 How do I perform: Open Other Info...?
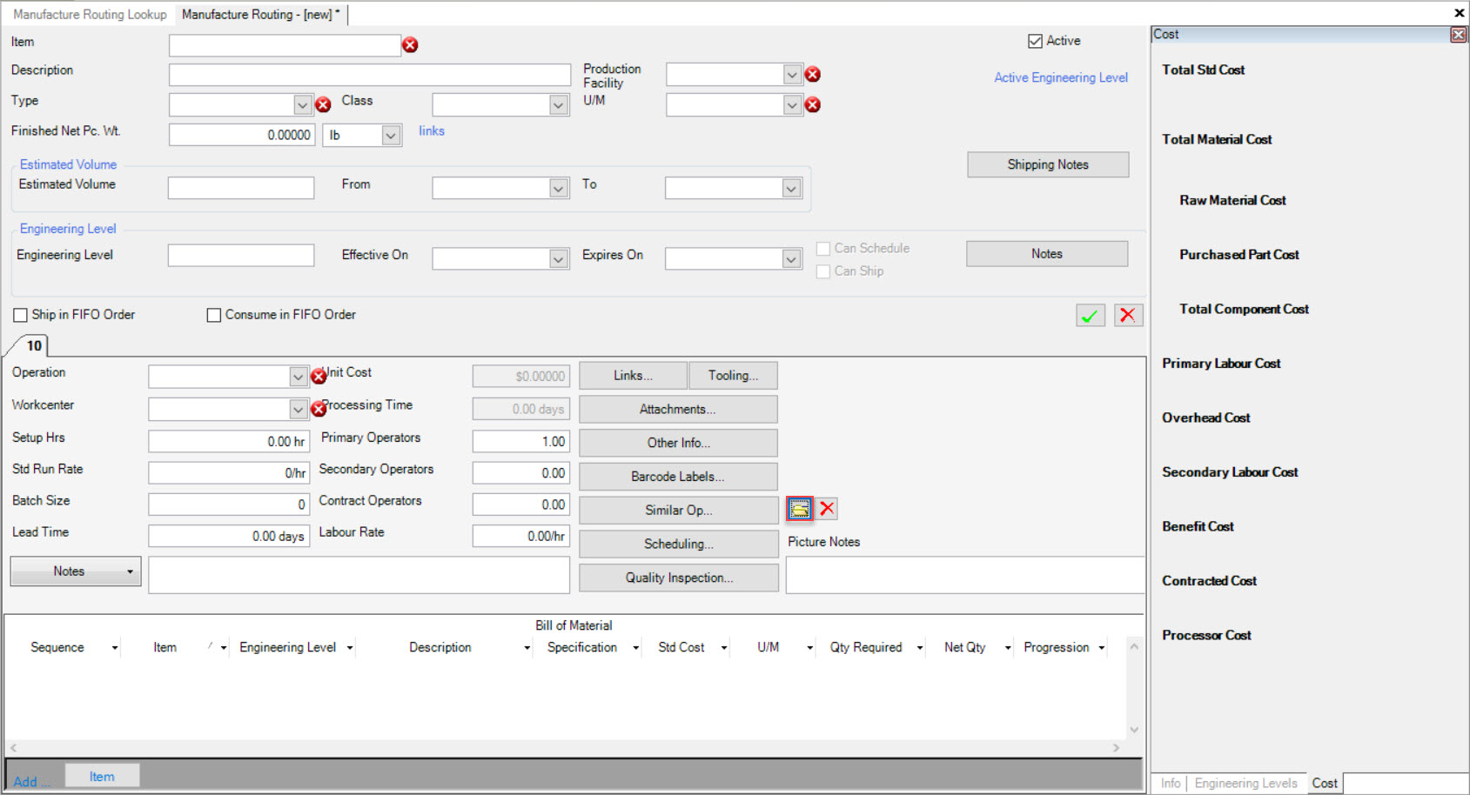click(x=678, y=443)
